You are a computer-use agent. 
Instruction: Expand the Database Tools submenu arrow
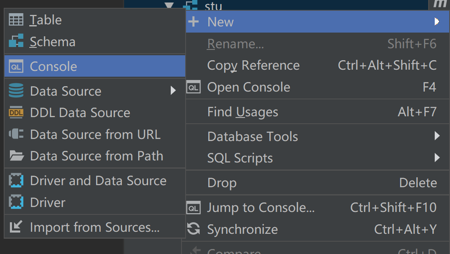[437, 136]
